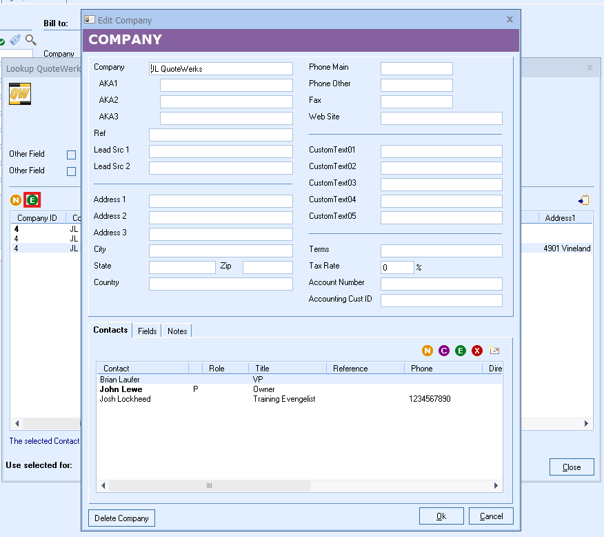Viewport: 604px width, 537px height.
Task: Click the Lookup list right scroll arrow
Action: coord(586,423)
